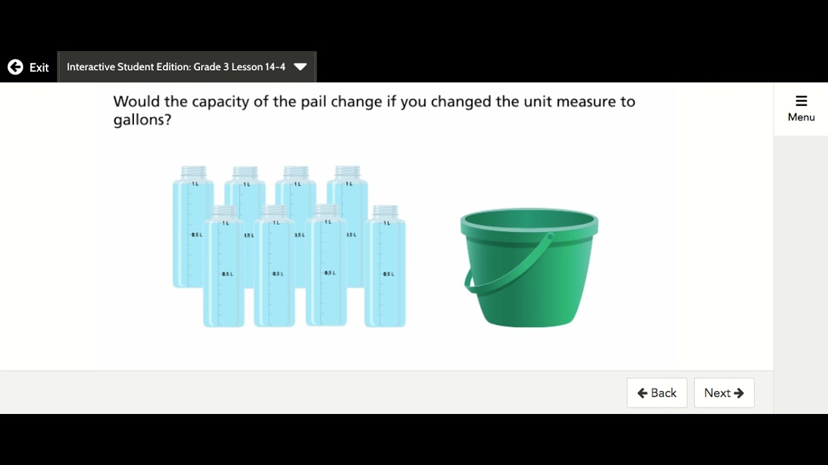Open the Grade 3 Lesson 14-4 title dropdown
This screenshot has height=465, width=828.
tap(176, 67)
